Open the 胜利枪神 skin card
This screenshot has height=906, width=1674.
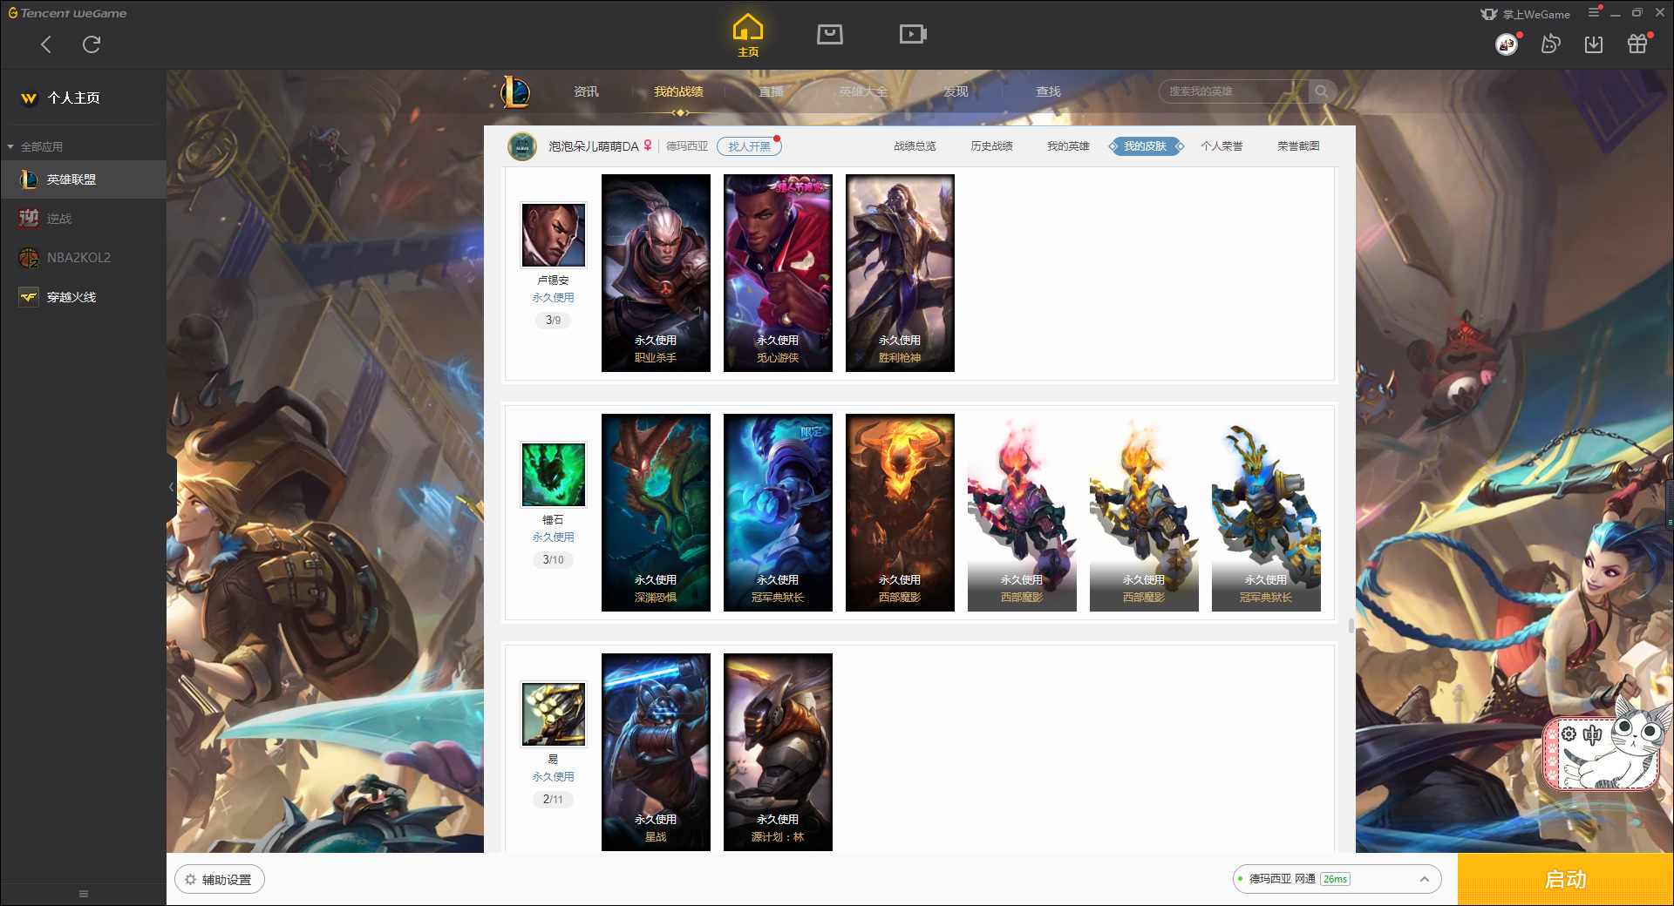point(900,273)
